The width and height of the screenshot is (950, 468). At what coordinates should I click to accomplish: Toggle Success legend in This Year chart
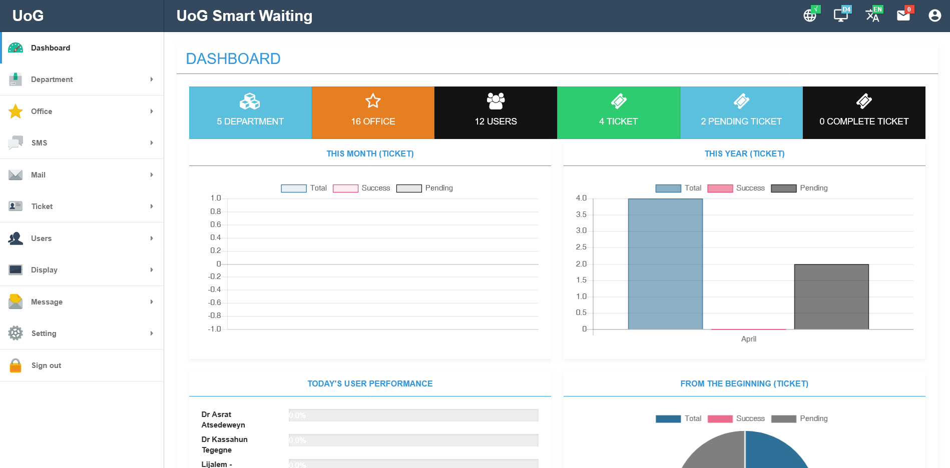point(736,188)
